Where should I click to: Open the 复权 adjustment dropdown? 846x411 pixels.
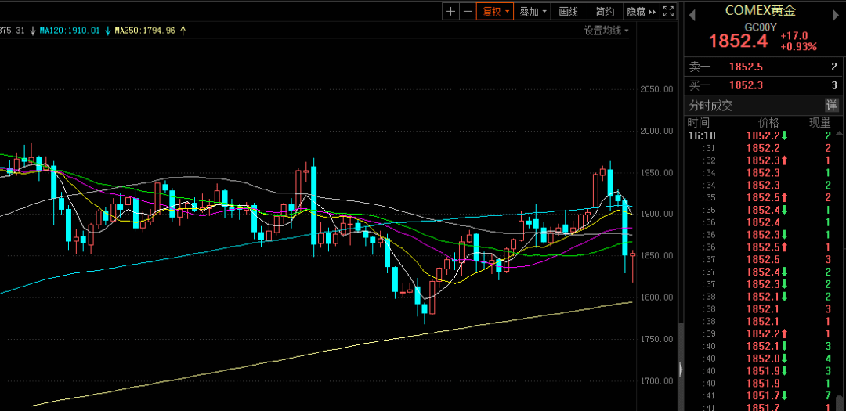pos(495,12)
